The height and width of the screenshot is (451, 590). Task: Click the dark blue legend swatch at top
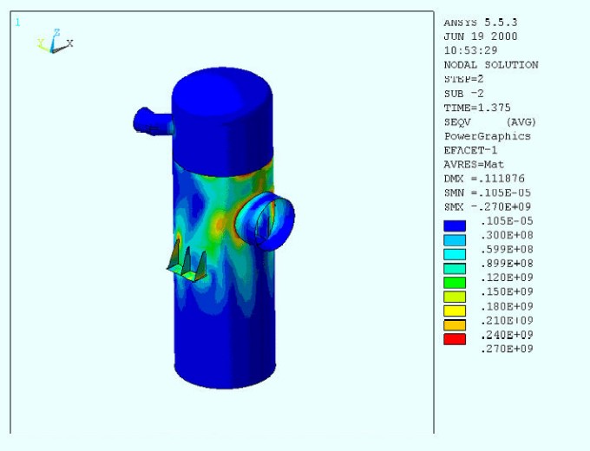[455, 225]
